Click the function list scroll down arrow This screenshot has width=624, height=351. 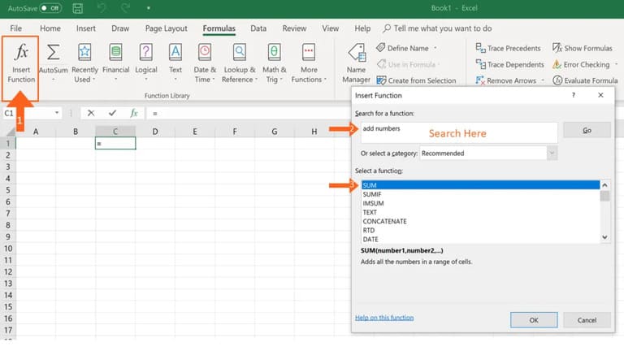click(604, 237)
